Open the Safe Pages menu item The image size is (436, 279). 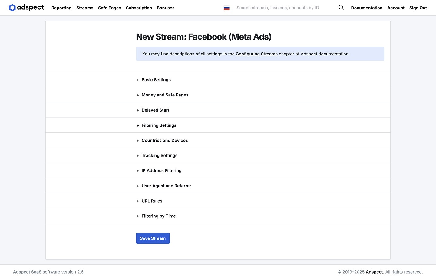click(110, 8)
